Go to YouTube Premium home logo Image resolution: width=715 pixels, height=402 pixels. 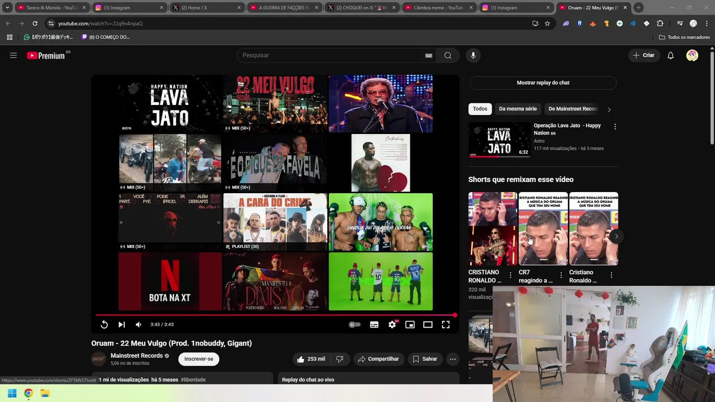(46, 55)
